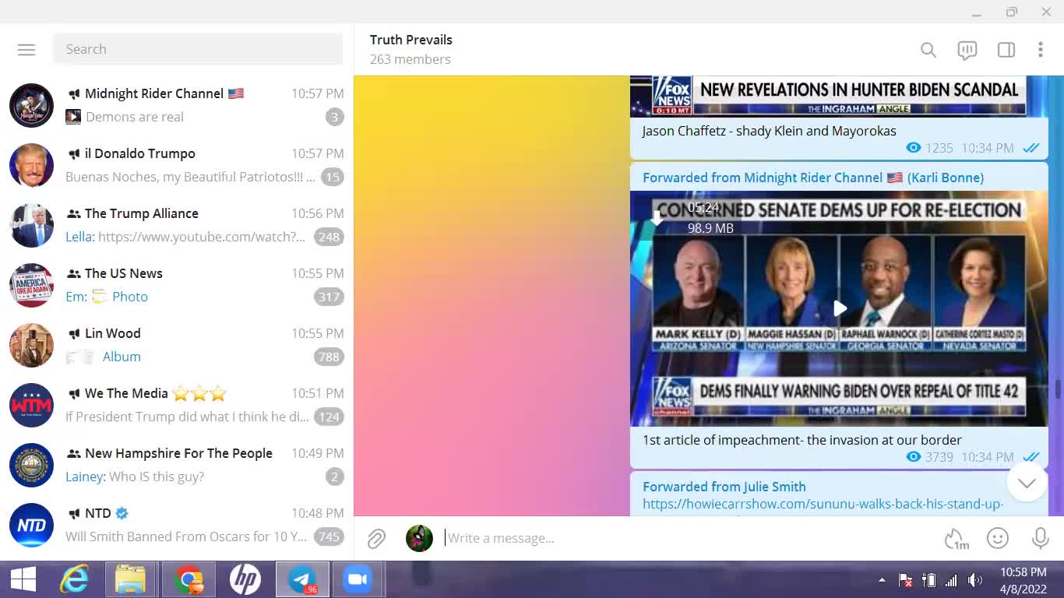Open Forwarded from Midnight Rider Channel link
The width and height of the screenshot is (1064, 598).
point(813,178)
